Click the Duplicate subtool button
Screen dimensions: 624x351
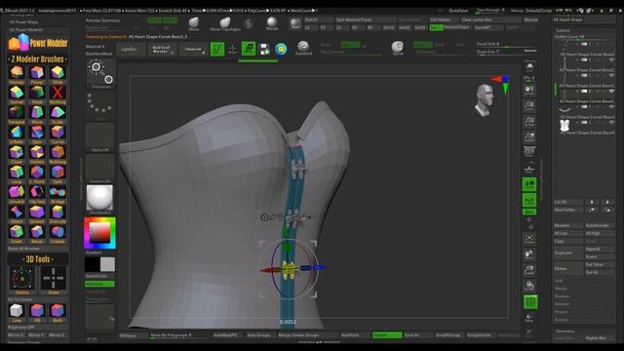[568, 253]
